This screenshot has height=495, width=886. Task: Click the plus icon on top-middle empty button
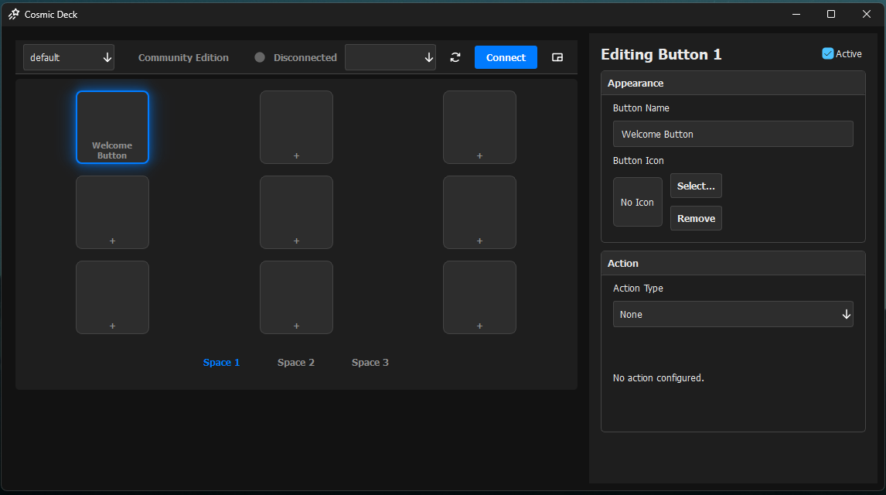(x=296, y=155)
